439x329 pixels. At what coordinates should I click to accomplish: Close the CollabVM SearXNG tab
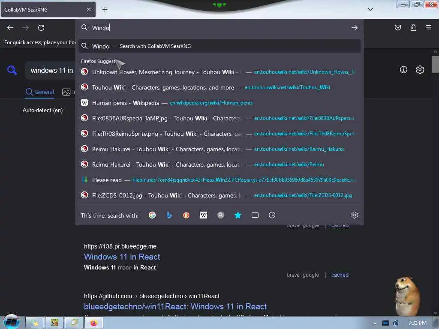89,9
